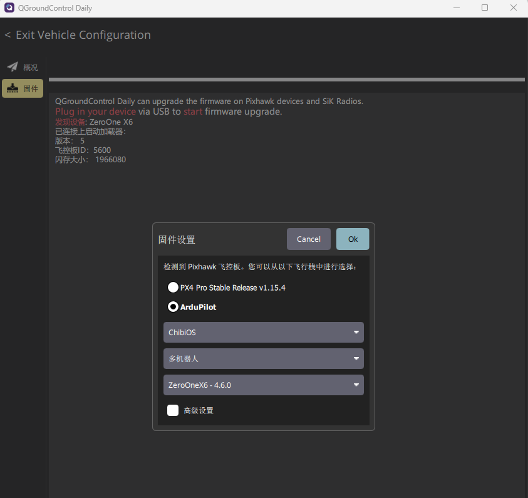Click the 飞控板ID: 5600 text
This screenshot has height=498, width=528.
pyautogui.click(x=83, y=150)
